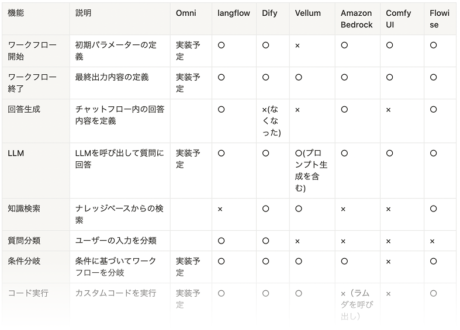
Task: Click the 初期パラメーターの定義 description cell
Action: [x=116, y=51]
